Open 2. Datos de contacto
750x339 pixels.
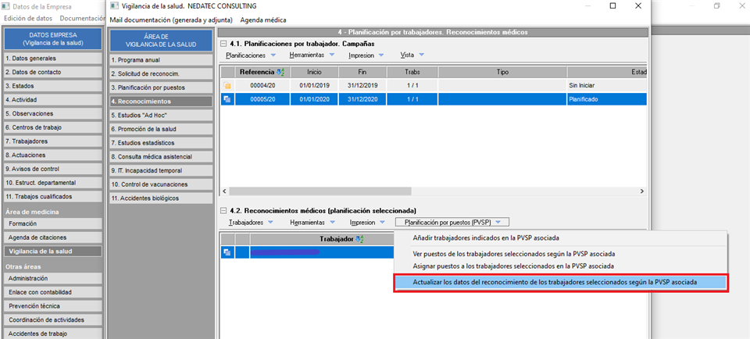coord(52,72)
